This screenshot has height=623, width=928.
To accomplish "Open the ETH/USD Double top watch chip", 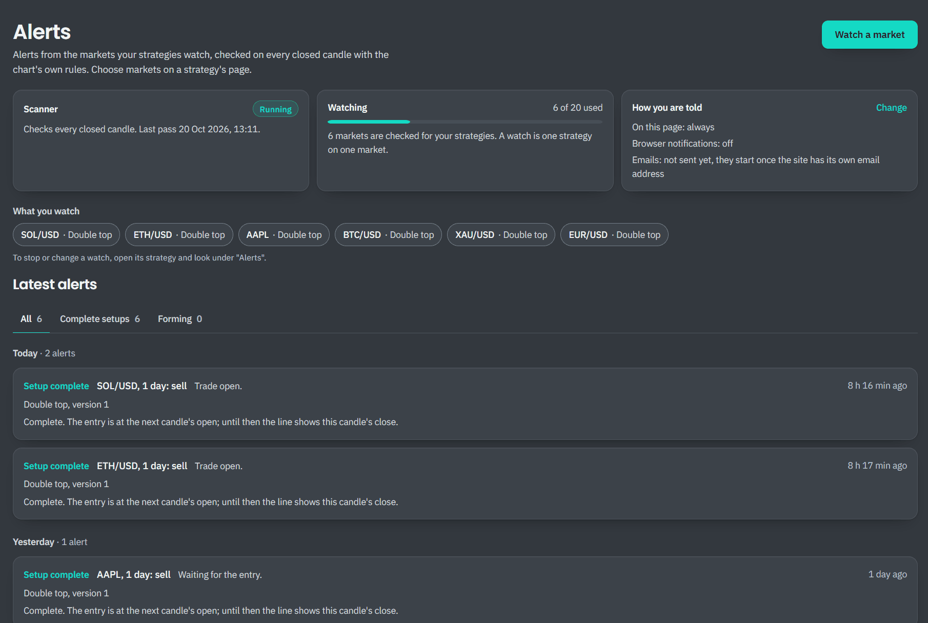I will tap(179, 235).
